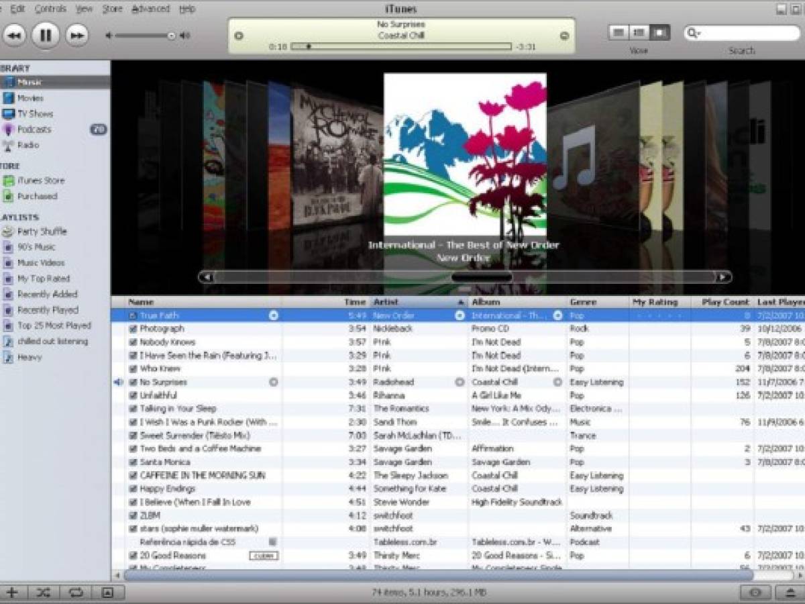The width and height of the screenshot is (805, 604).
Task: Go to the previous track with the rewind button
Action: 14,35
